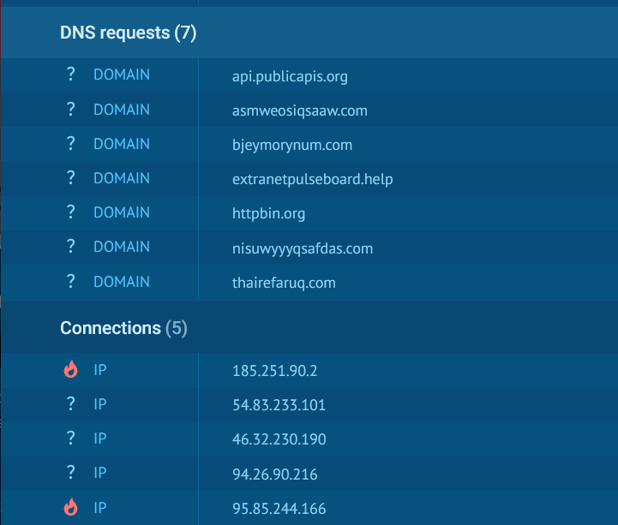Click the DOMAIN label for api.publicapis.org row

pos(122,75)
